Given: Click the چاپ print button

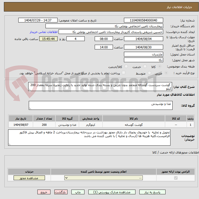Looking at the screenshot, I should click(x=78, y=192).
